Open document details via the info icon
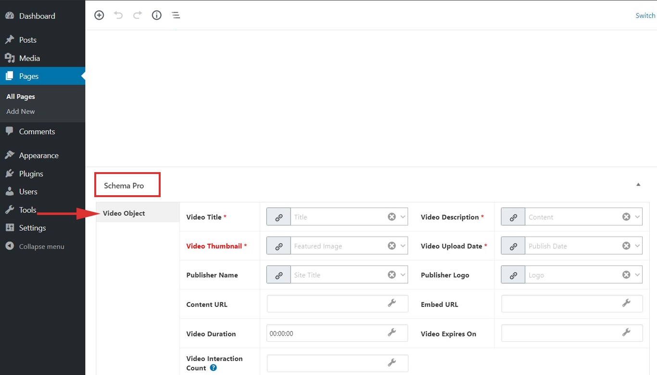 [x=156, y=15]
